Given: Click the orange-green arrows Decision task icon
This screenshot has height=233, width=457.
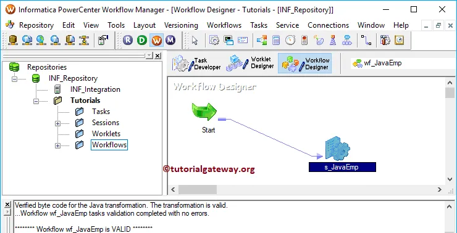Looking at the screenshot, I should pos(262,40).
